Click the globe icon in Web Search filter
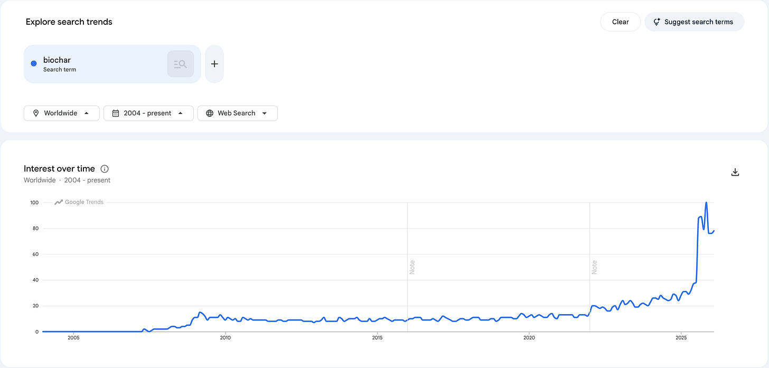Image resolution: width=769 pixels, height=368 pixels. [210, 113]
